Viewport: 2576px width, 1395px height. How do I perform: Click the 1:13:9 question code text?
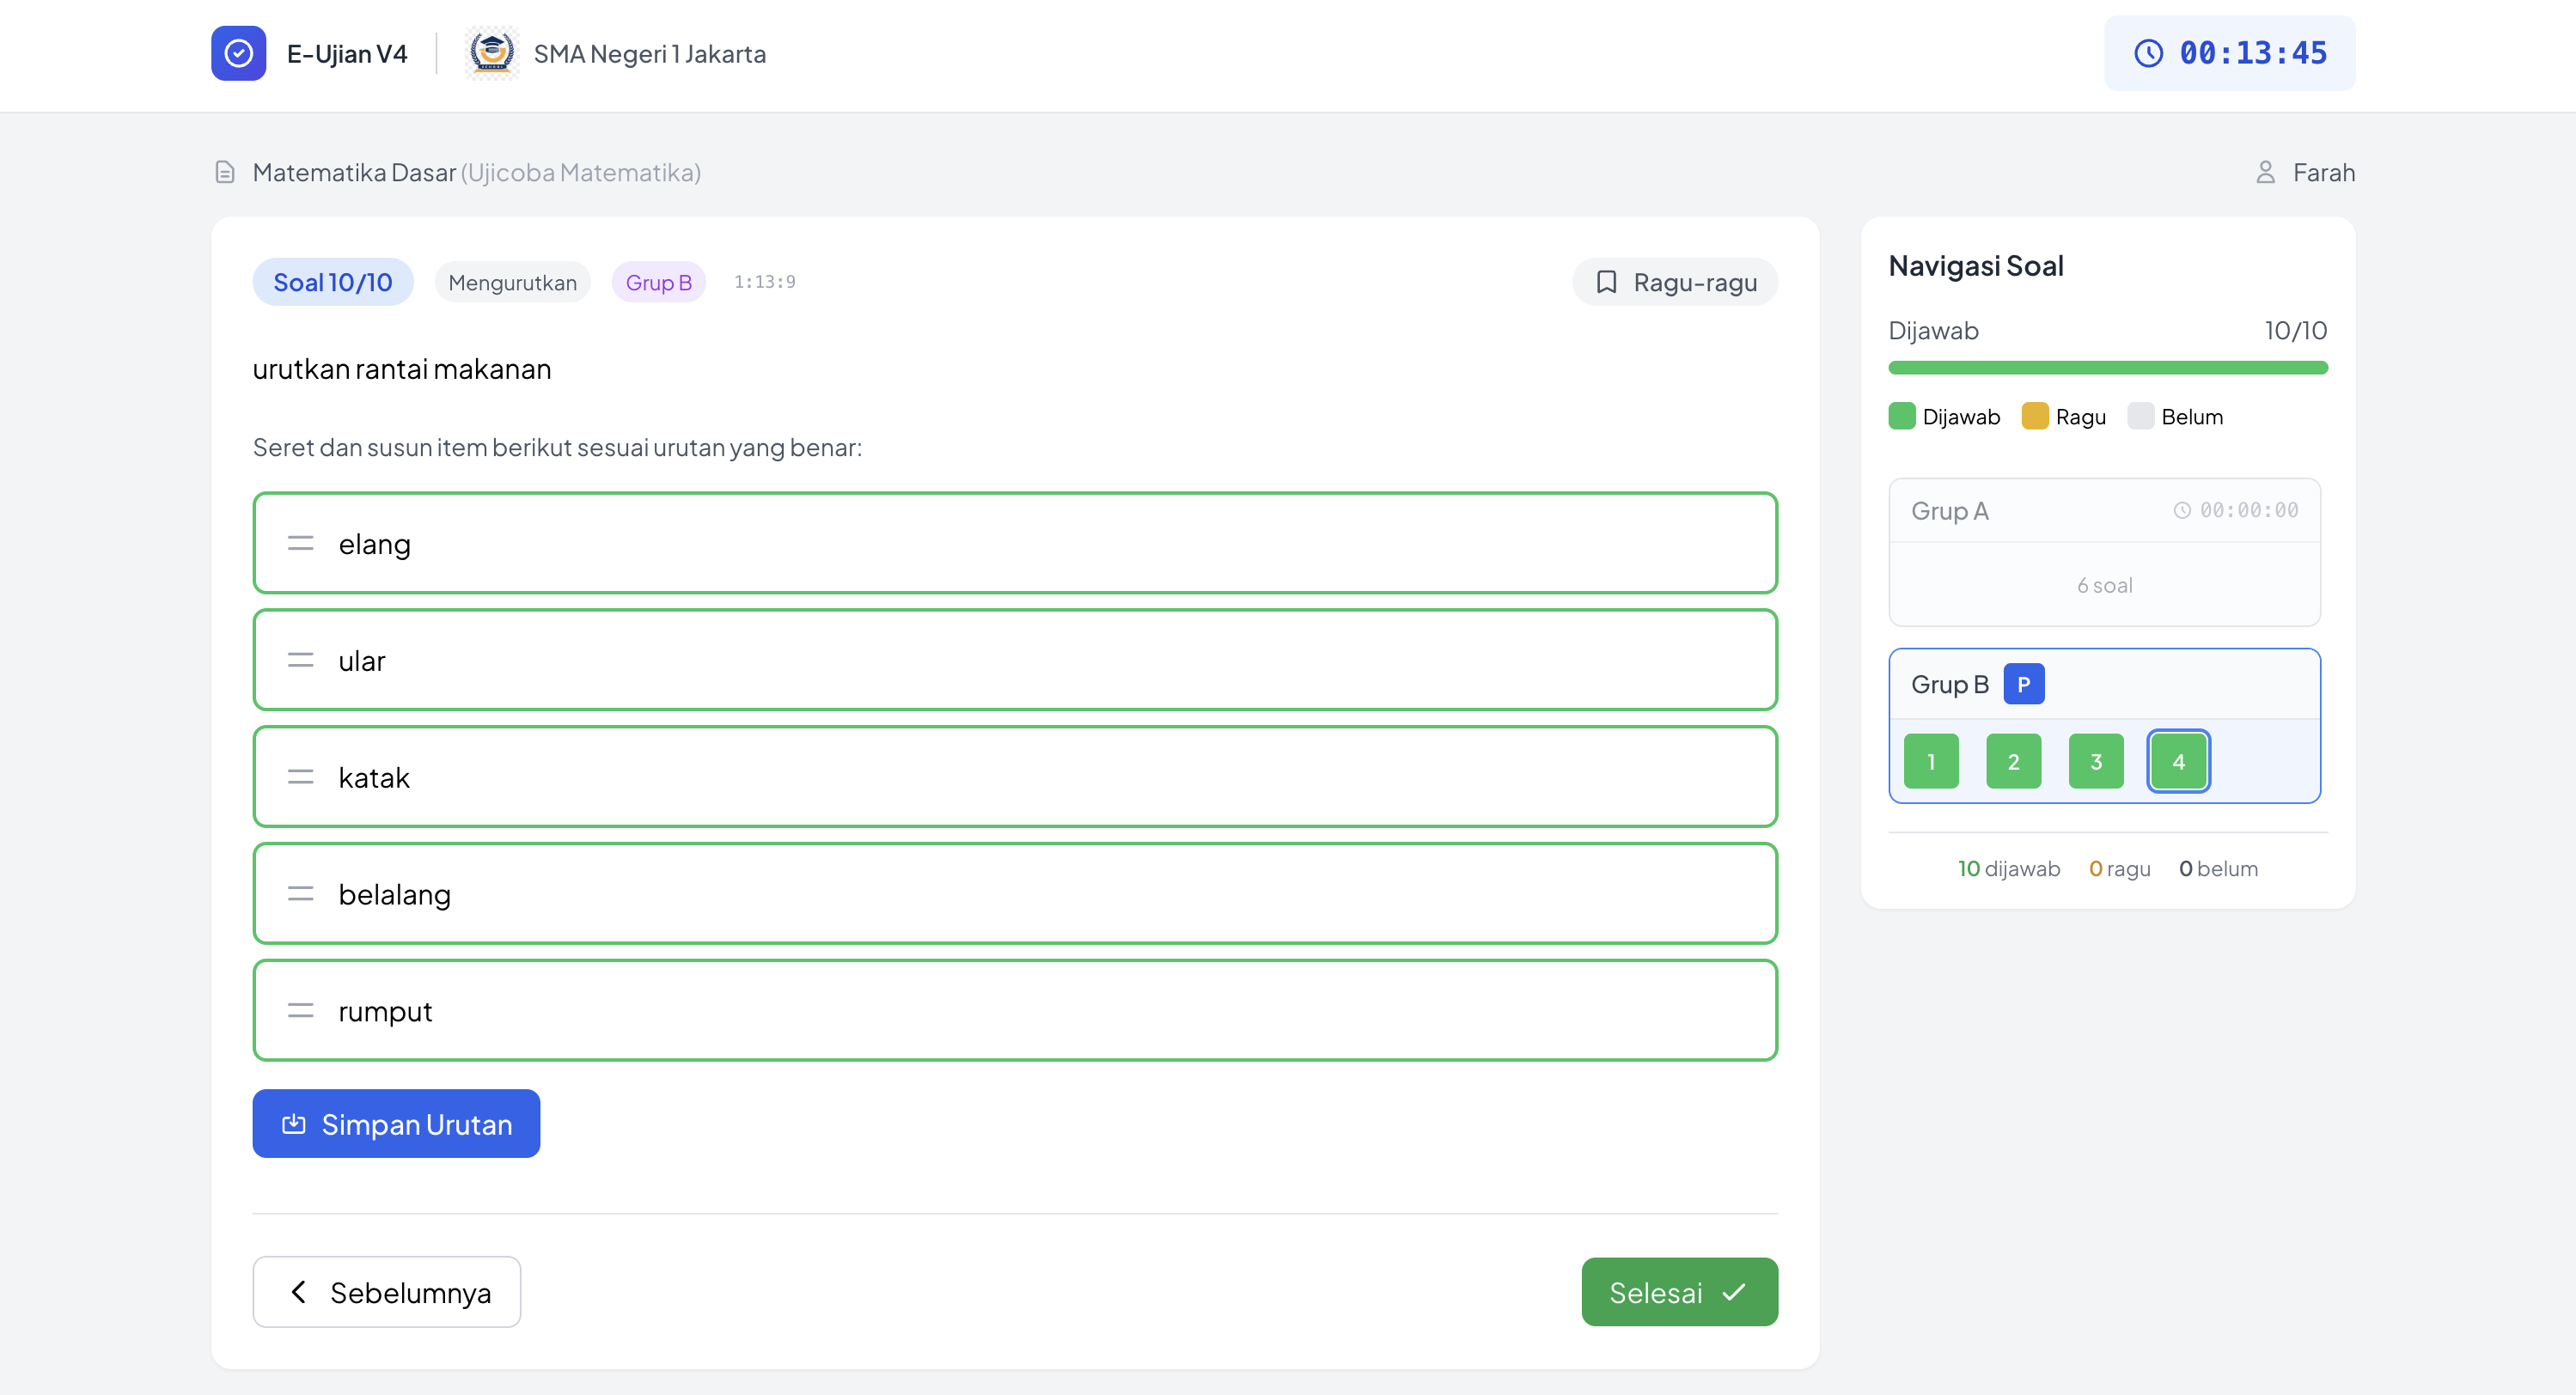coord(765,282)
